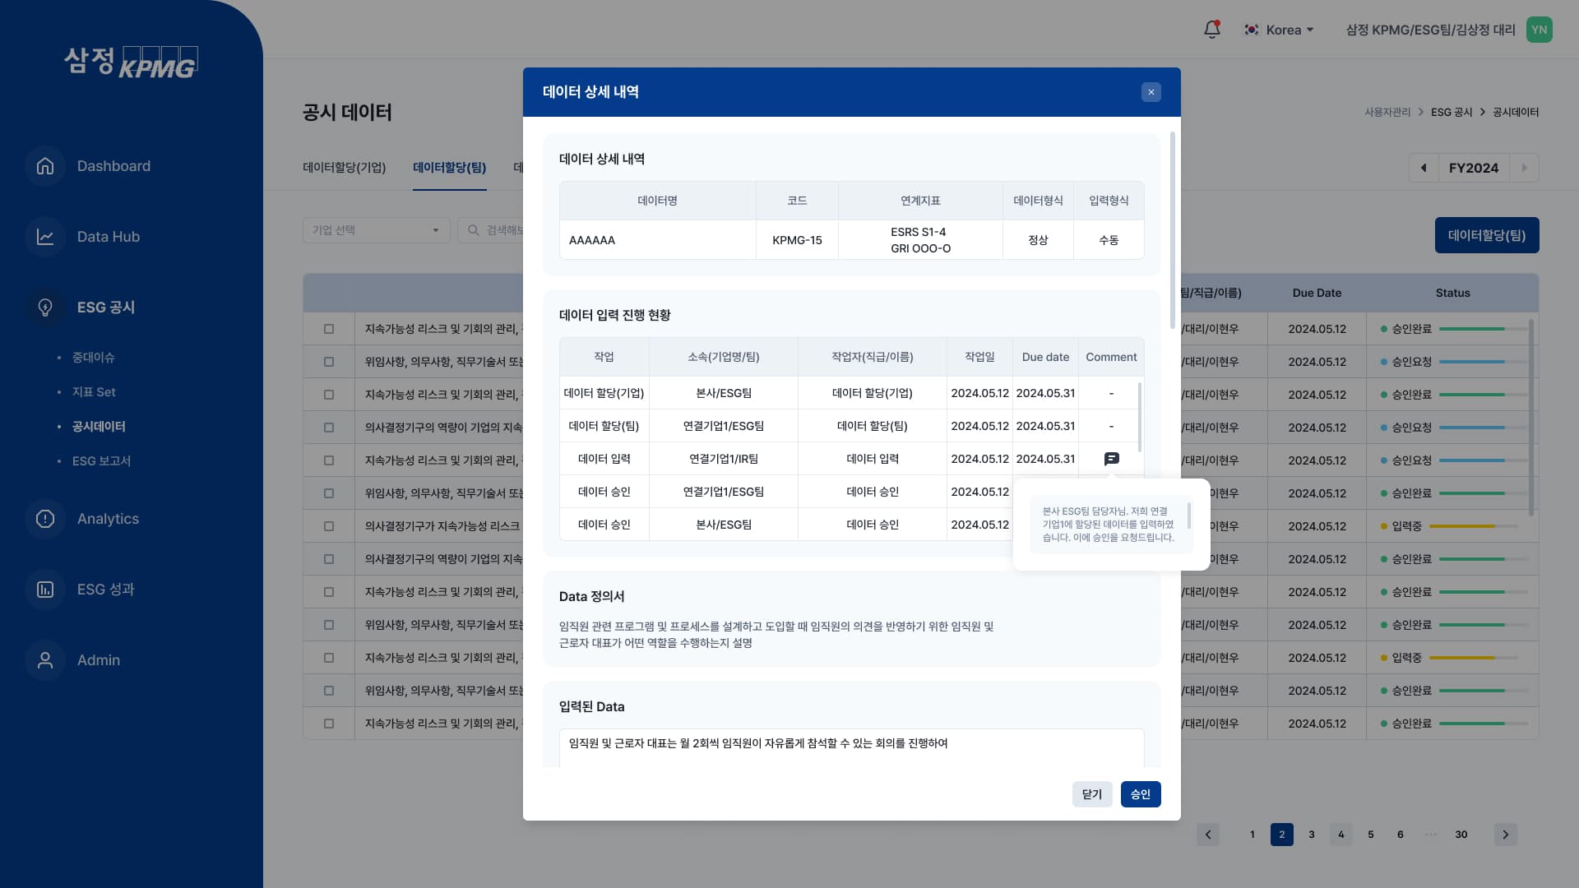Go to previous fiscal year arrow
The image size is (1579, 888).
1424,168
